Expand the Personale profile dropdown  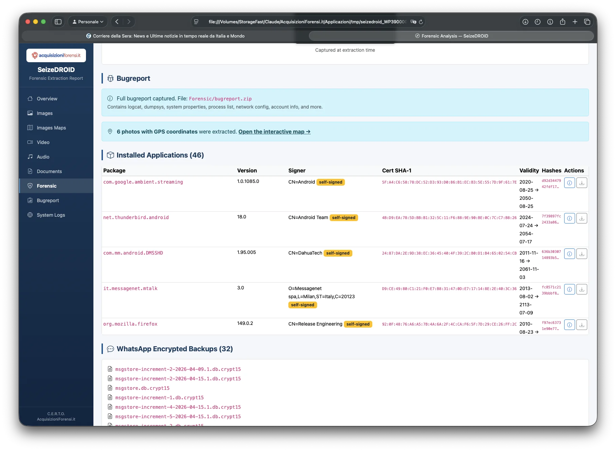[88, 22]
